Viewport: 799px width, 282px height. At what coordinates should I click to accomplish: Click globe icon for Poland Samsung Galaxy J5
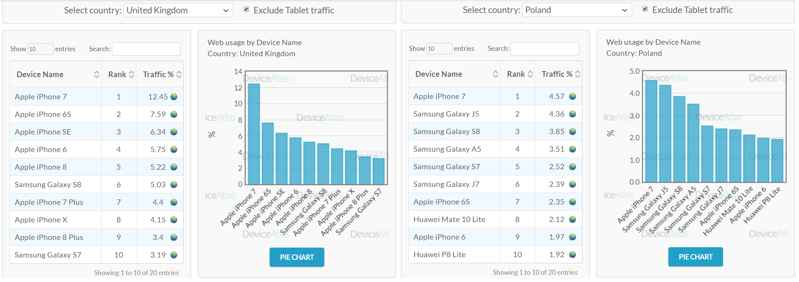573,114
